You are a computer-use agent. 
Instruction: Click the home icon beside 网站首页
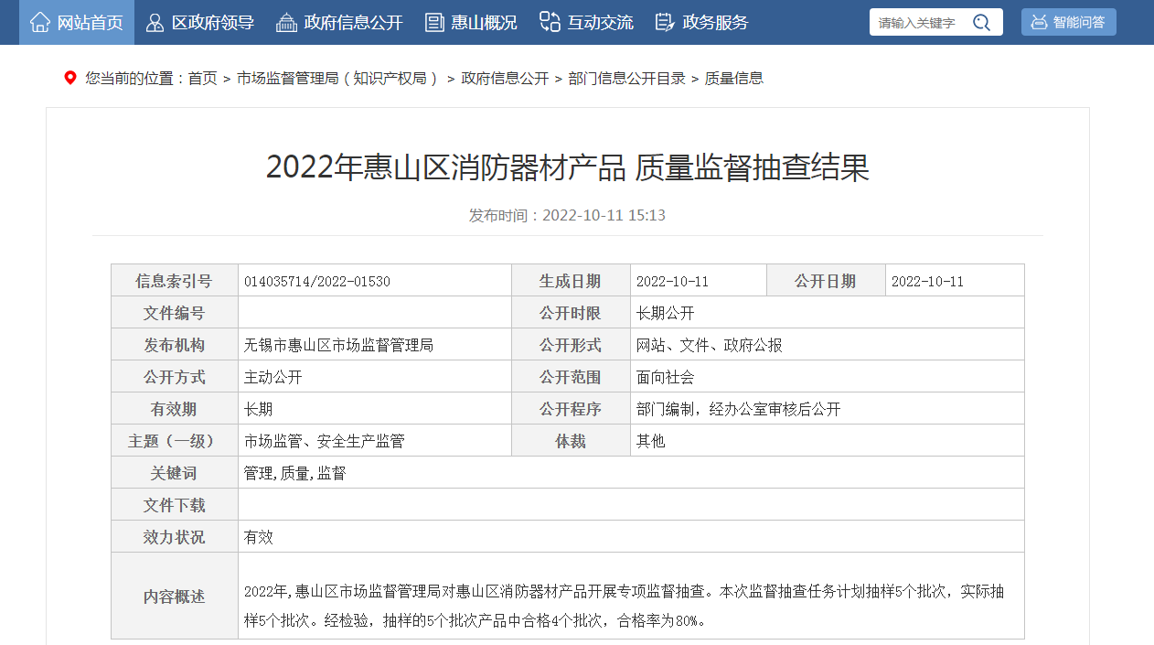(39, 22)
